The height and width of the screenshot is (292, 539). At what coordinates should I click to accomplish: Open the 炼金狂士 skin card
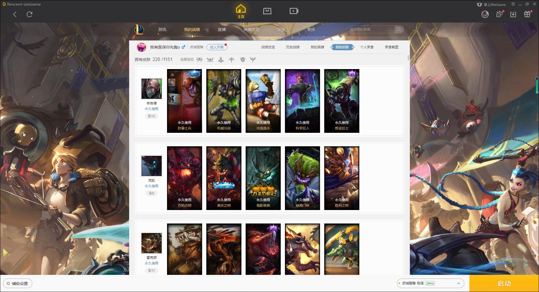pyautogui.click(x=342, y=101)
